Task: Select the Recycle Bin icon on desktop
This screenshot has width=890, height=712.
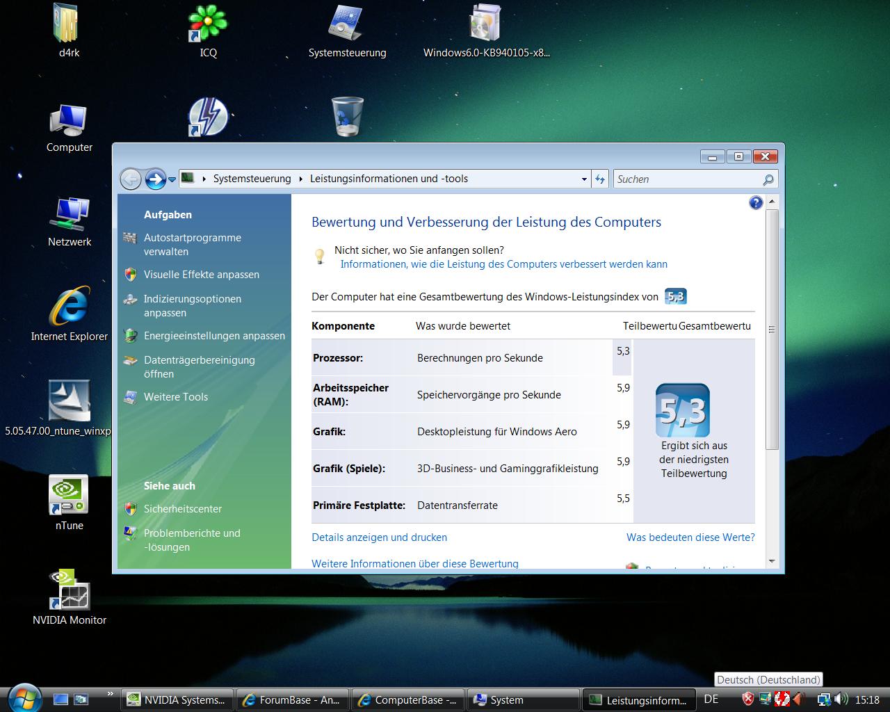Action: point(347,117)
